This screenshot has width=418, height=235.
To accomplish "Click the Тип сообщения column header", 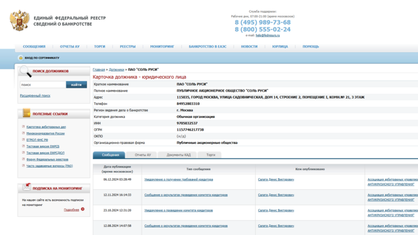I will click(199, 169).
